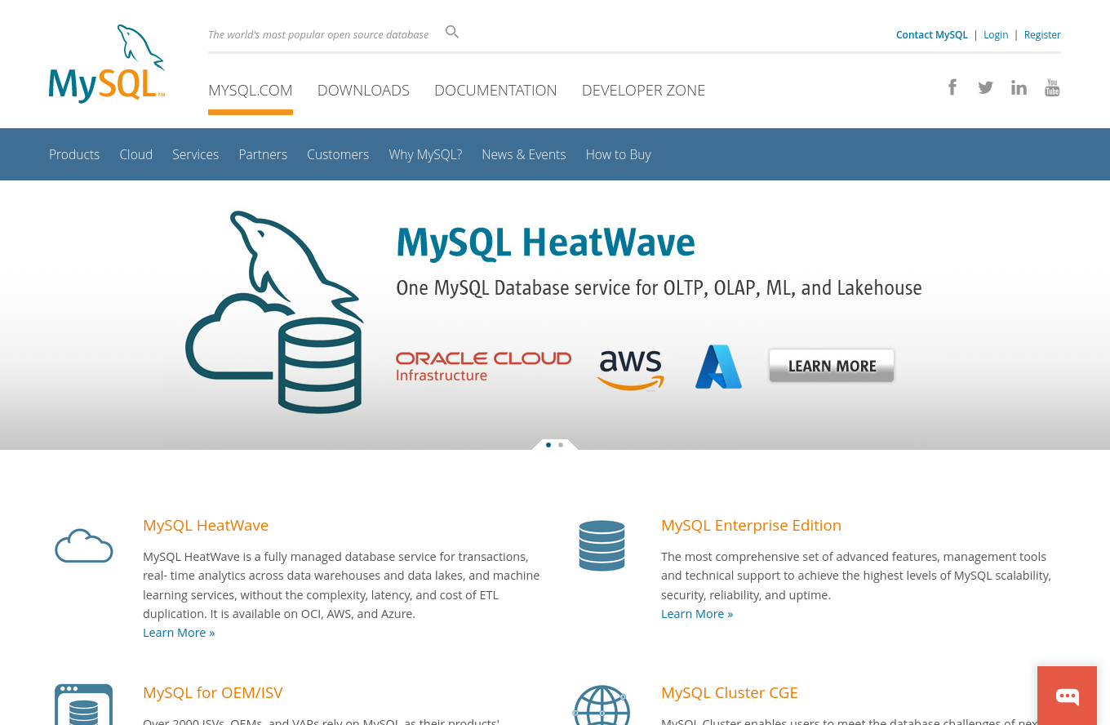Click the LEARN MORE banner button
1110x725 pixels.
832,366
